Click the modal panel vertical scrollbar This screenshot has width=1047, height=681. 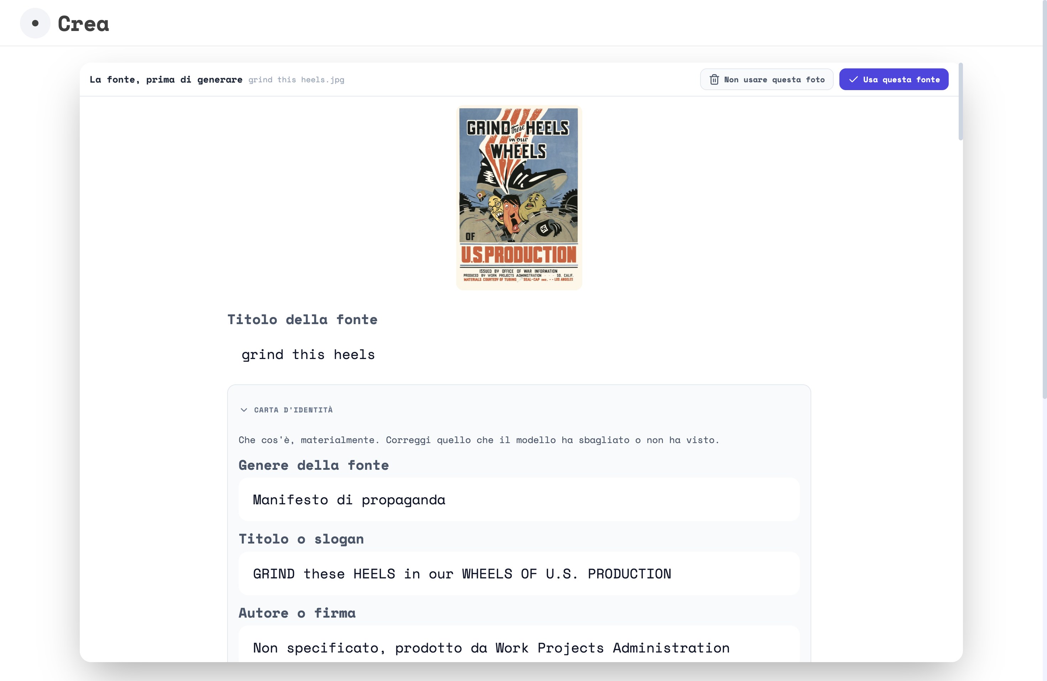tap(961, 102)
